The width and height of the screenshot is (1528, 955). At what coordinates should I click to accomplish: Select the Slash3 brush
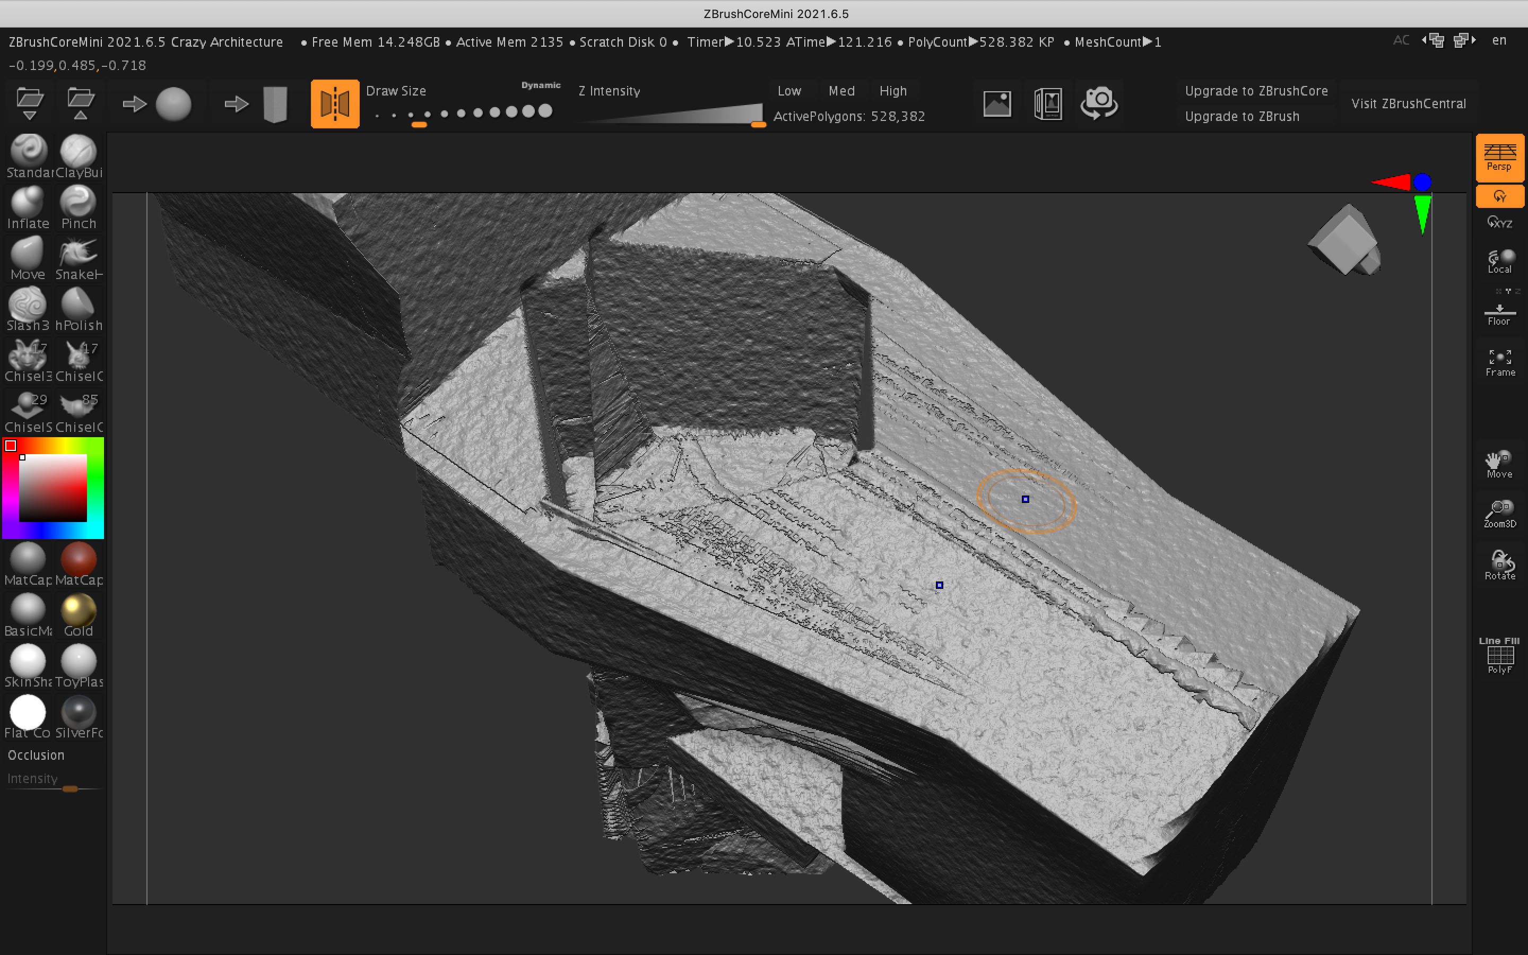pos(29,309)
